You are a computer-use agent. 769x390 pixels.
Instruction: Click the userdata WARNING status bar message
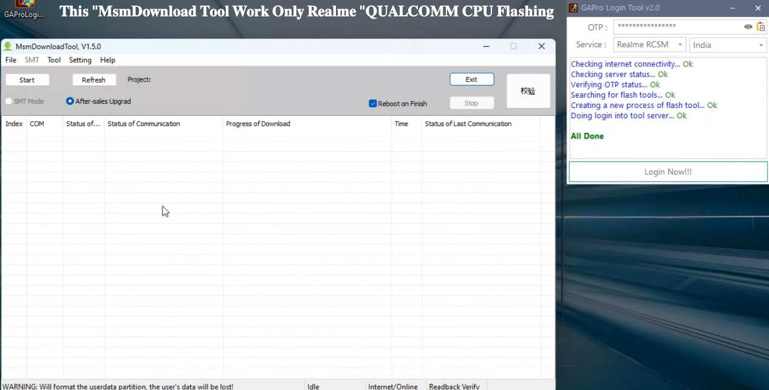point(118,386)
